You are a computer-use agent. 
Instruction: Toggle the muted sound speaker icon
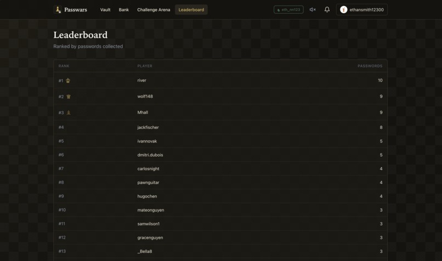(313, 9)
